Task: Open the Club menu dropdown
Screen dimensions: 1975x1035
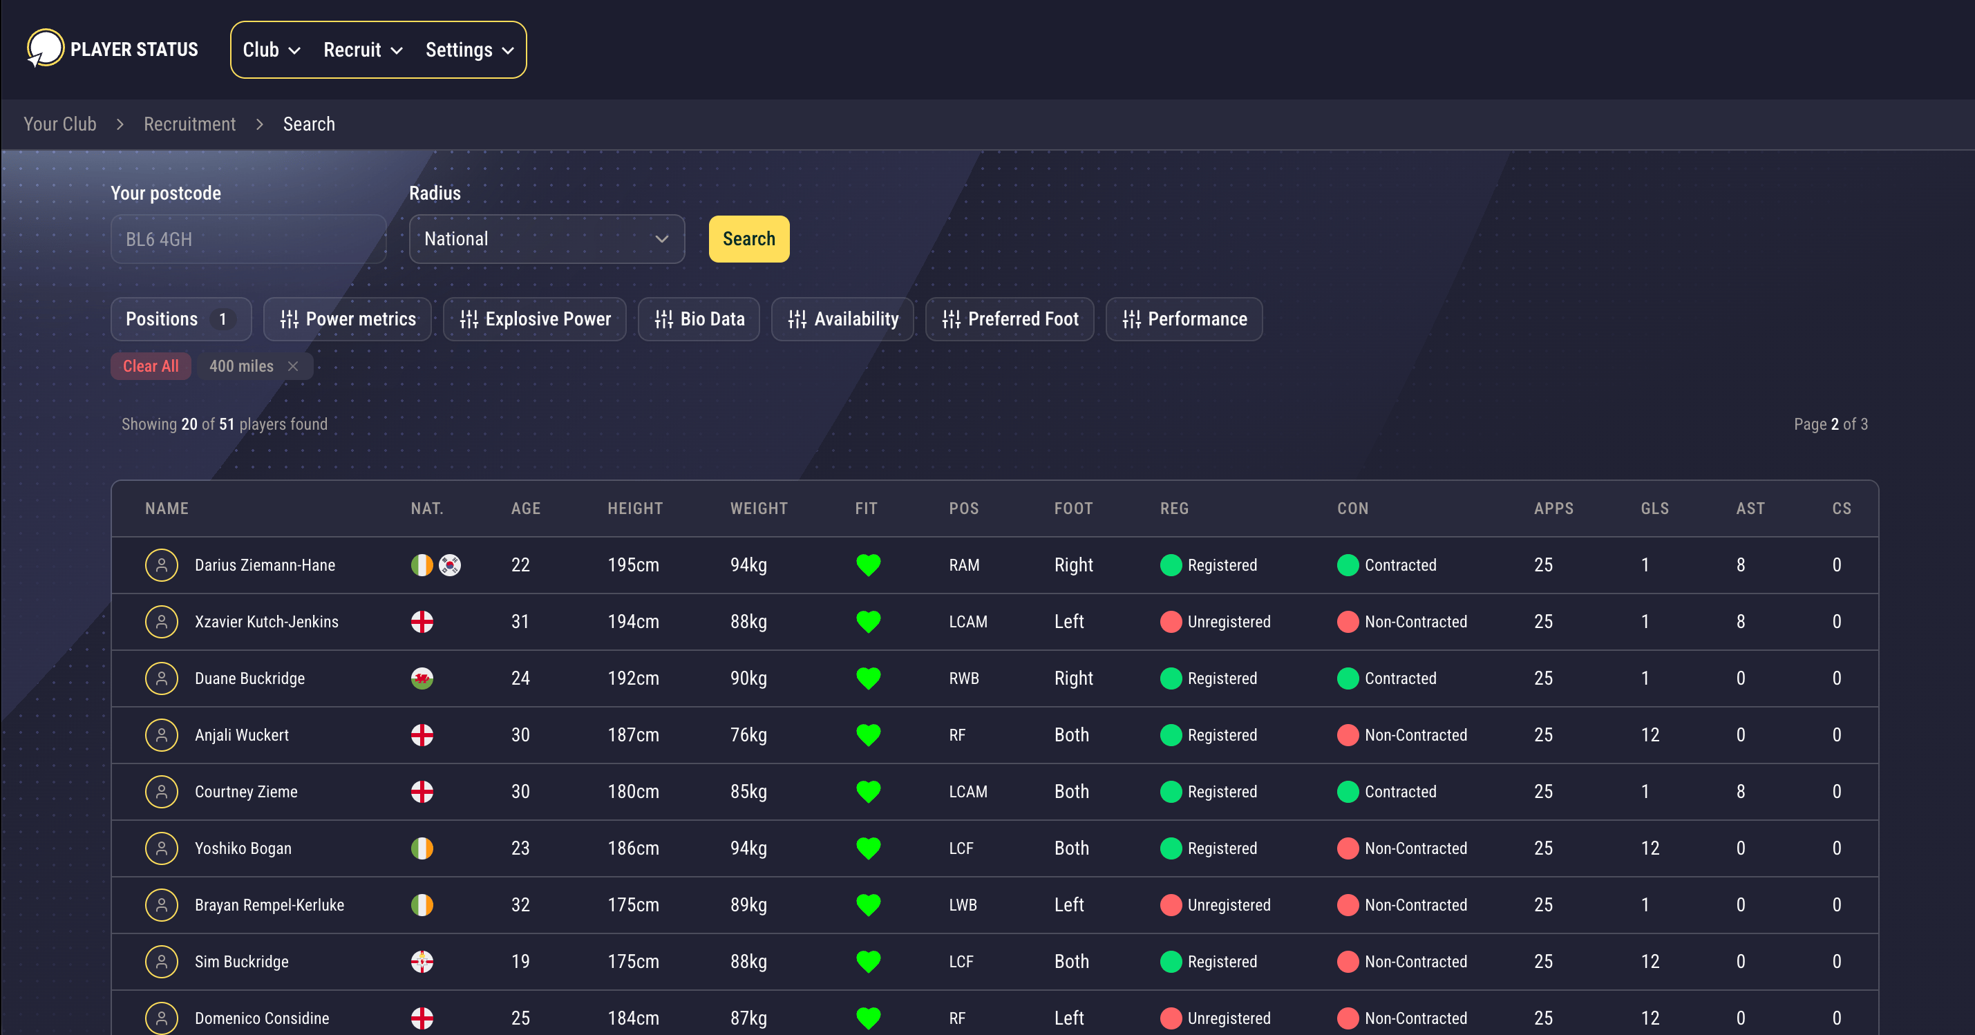Action: point(272,50)
